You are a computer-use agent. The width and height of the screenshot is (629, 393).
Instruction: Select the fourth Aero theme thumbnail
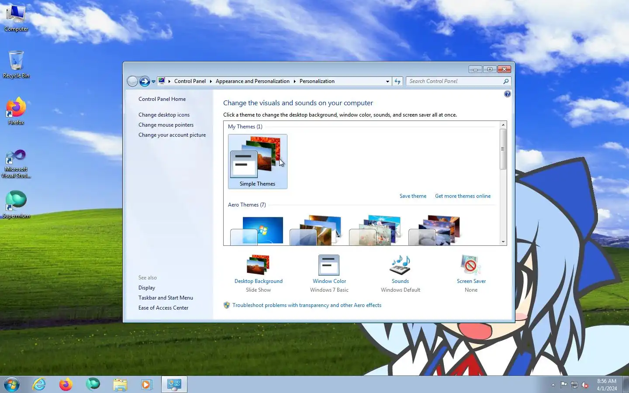click(x=435, y=230)
